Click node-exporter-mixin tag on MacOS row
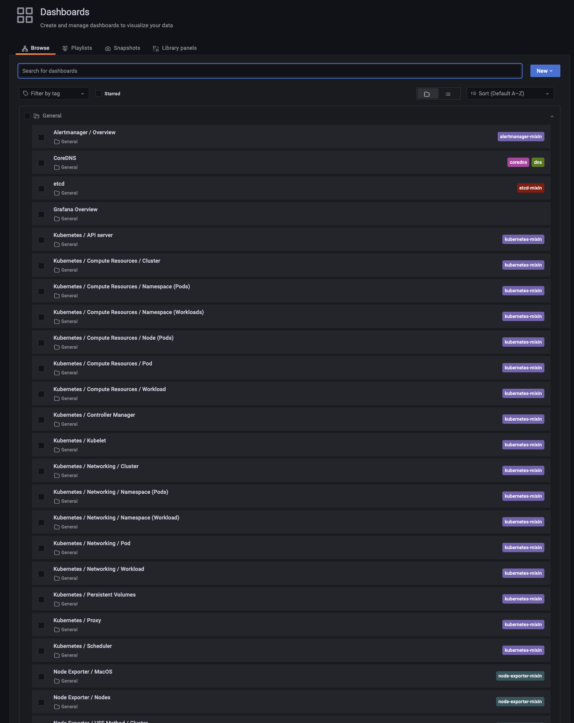 click(520, 676)
